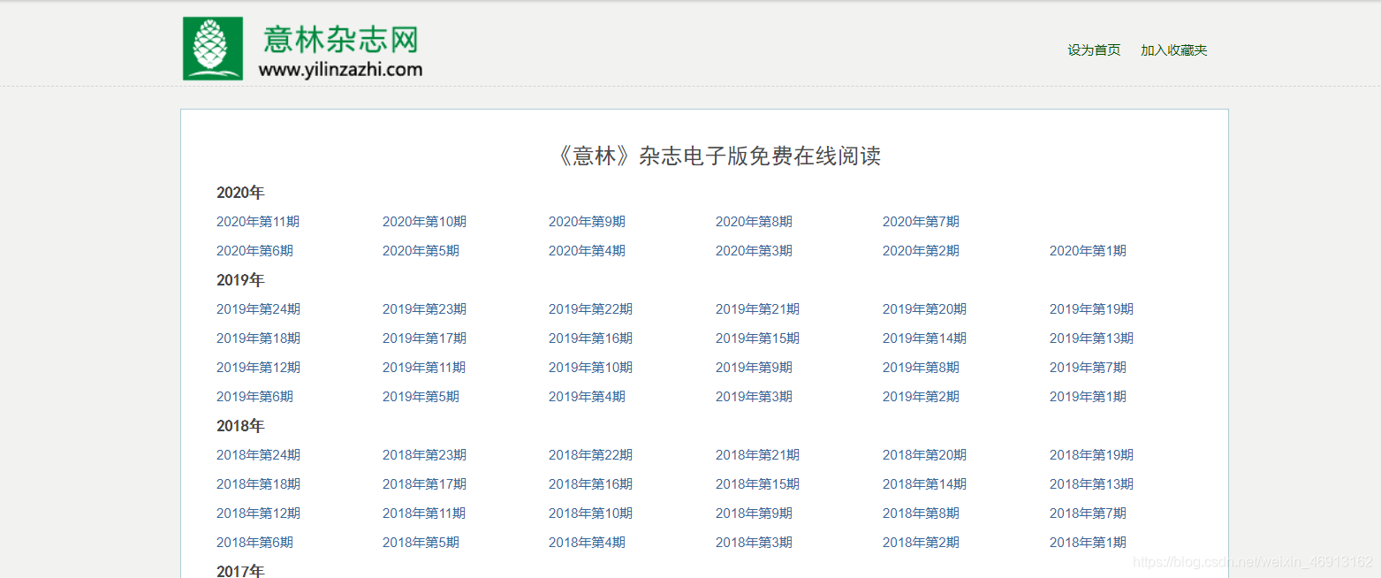
Task: Open issue 2019年第18期
Action: coord(258,338)
